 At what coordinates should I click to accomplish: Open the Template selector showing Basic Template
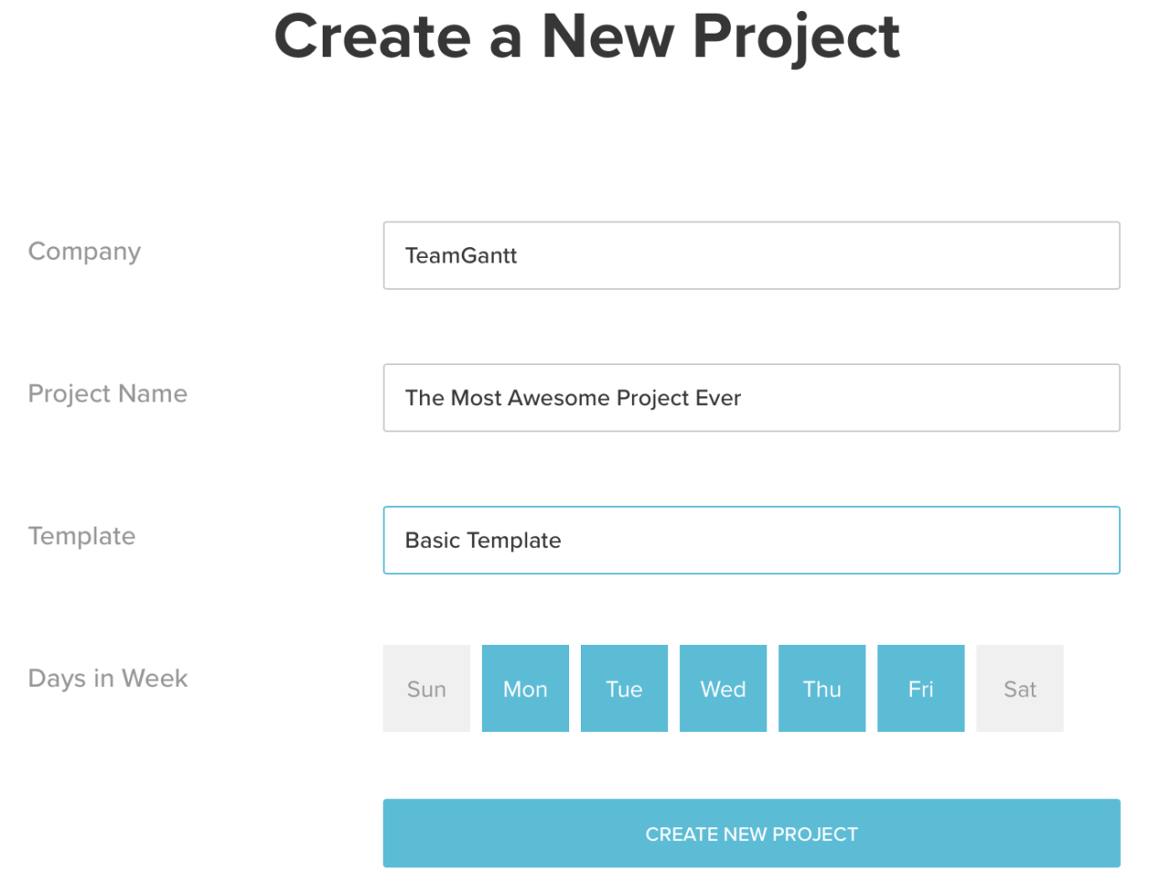751,539
